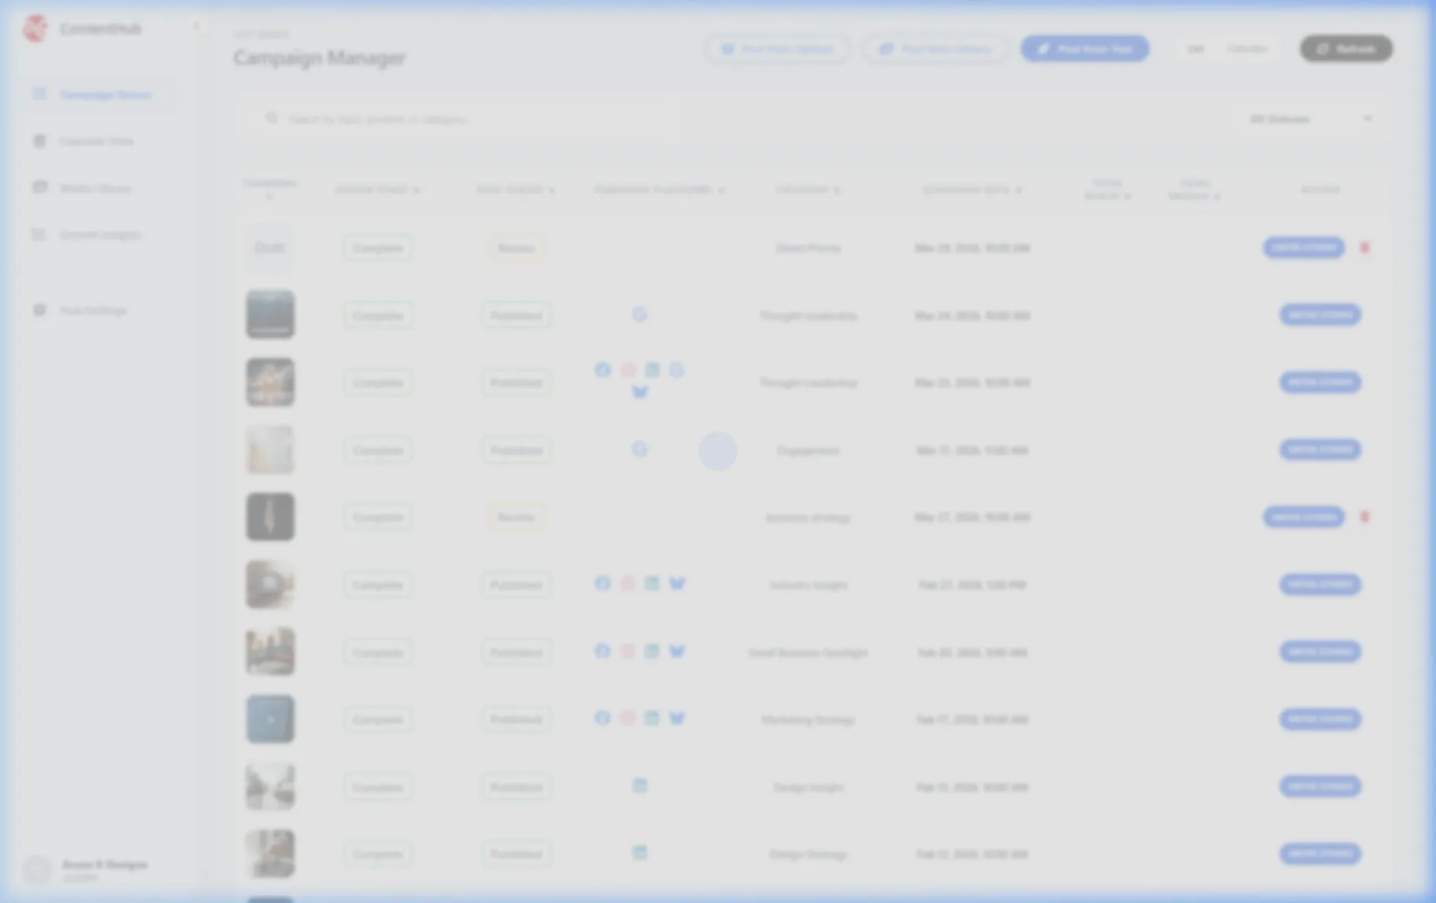Open Hub Settings in the sidebar
Viewport: 1436px width, 903px height.
pos(93,310)
